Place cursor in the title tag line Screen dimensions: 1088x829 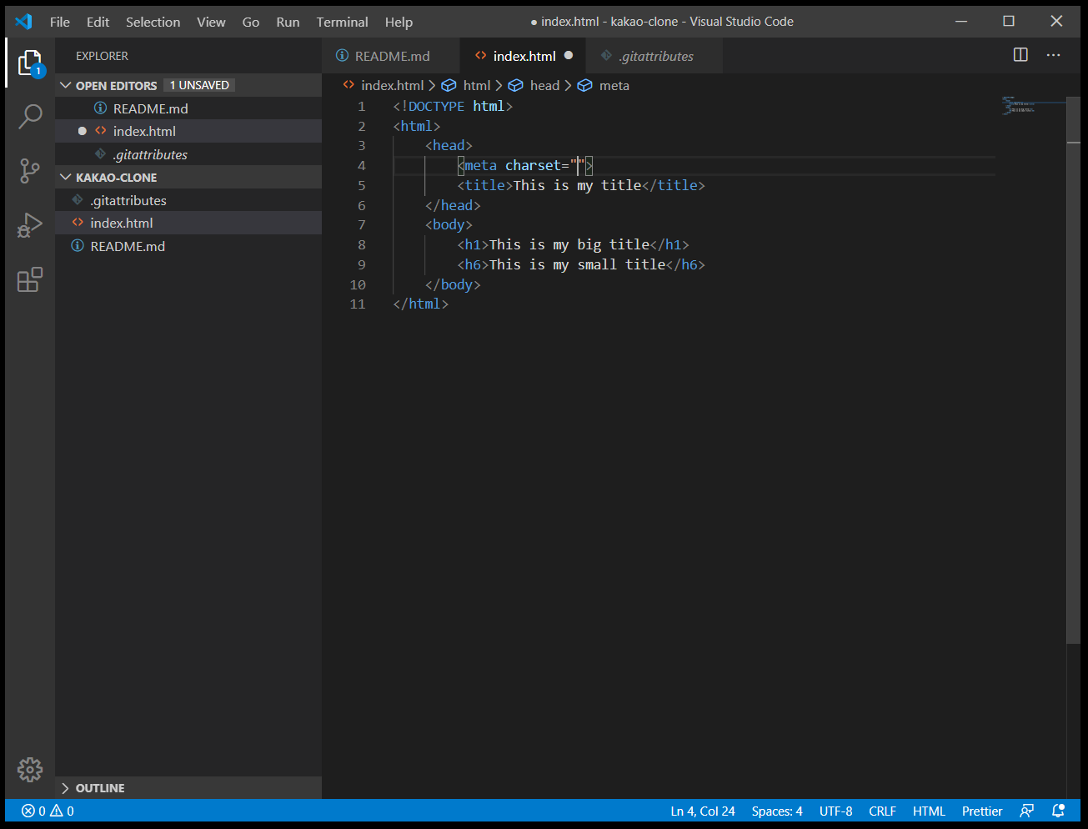pos(581,185)
